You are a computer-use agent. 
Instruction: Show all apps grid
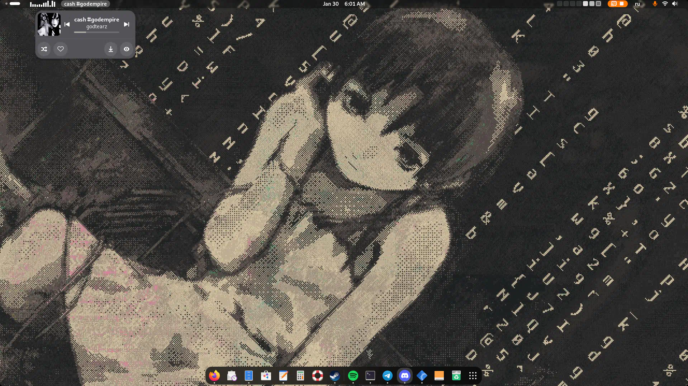473,376
